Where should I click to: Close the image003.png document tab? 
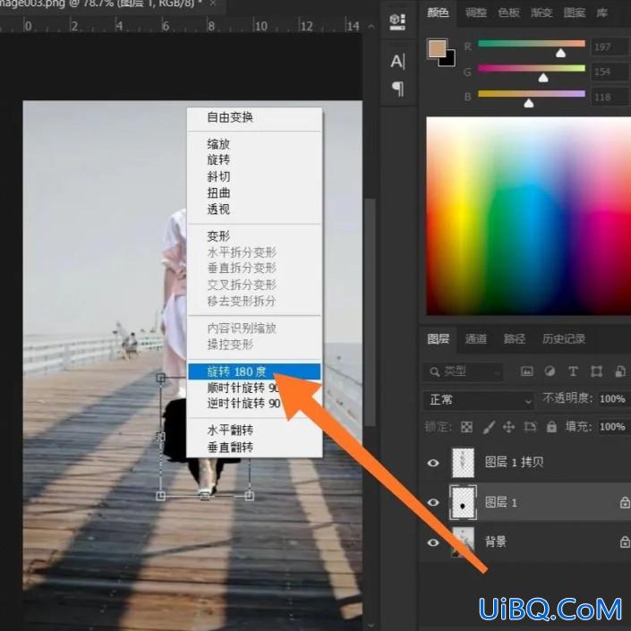point(213,4)
